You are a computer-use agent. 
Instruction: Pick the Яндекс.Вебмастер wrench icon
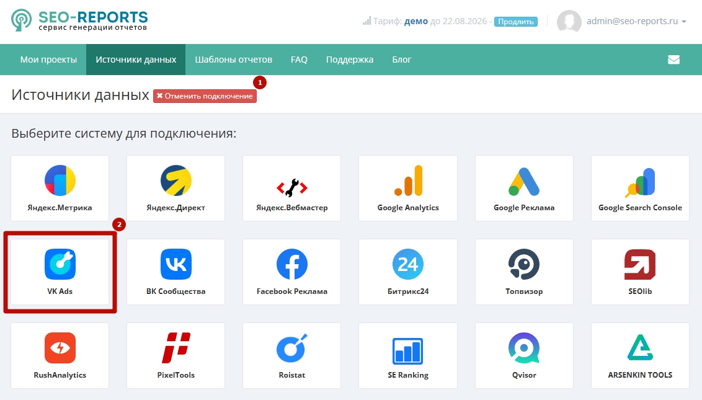(x=292, y=188)
